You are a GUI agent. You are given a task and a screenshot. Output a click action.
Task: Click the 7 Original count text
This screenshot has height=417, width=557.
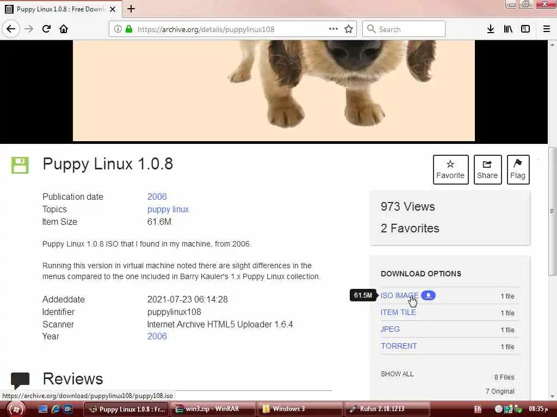500,391
